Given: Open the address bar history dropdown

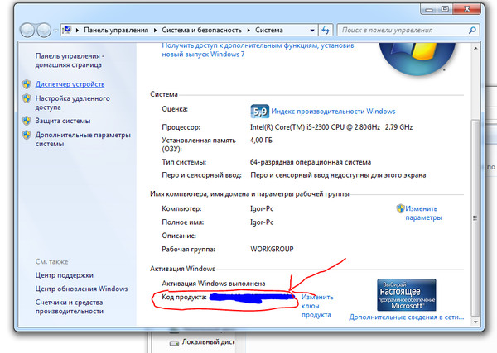Looking at the screenshot, I should coord(312,31).
